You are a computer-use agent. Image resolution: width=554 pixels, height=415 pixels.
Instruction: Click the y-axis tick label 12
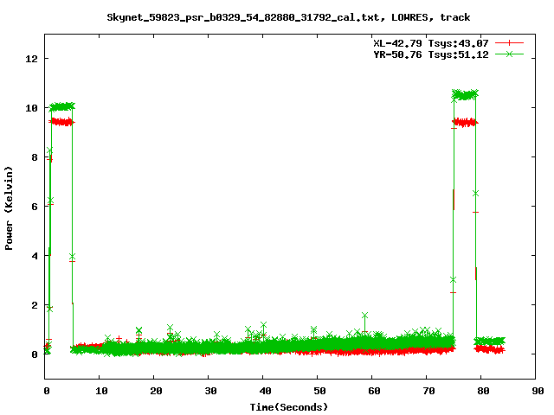[31, 59]
